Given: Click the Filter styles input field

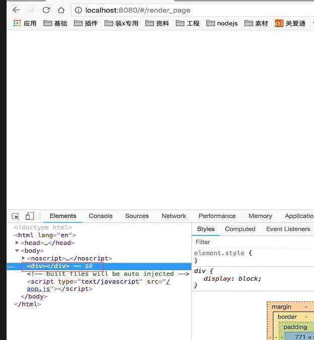Looking at the screenshot, I should click(x=253, y=242).
